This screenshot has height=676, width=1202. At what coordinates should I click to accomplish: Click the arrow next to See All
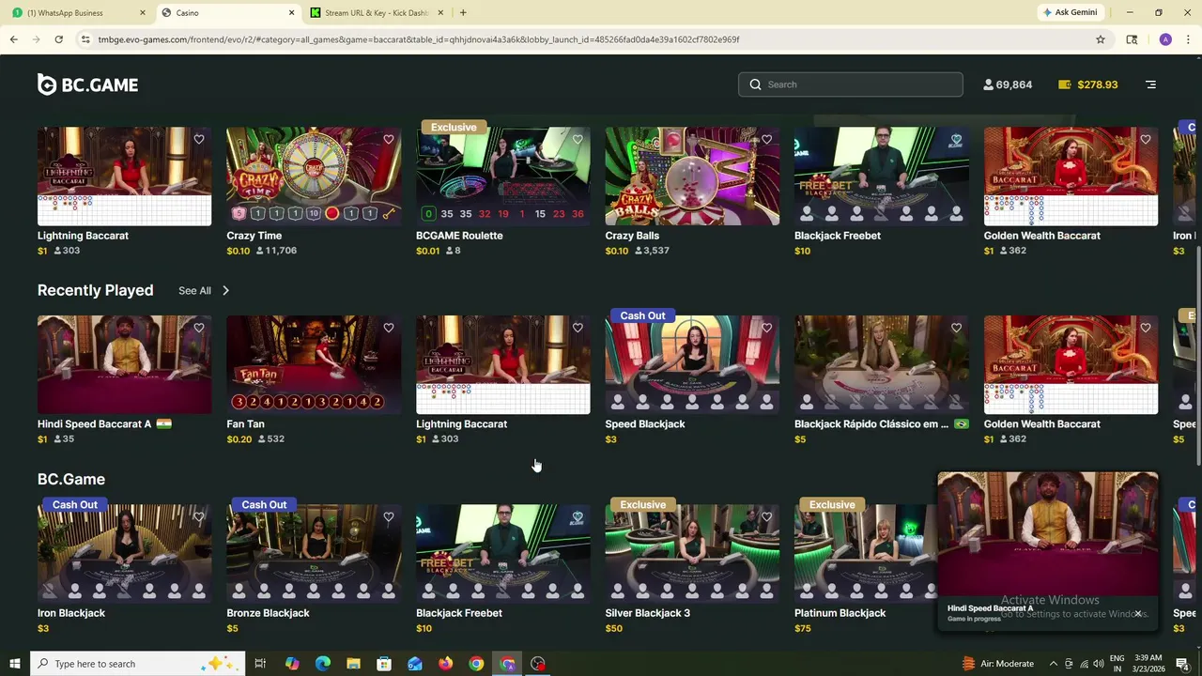(225, 290)
